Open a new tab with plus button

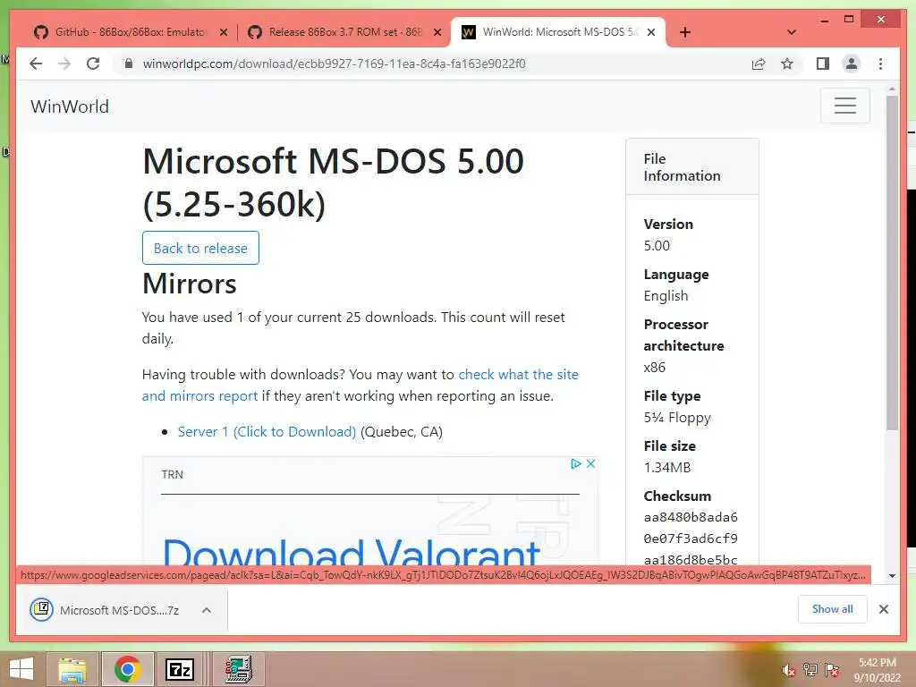pyautogui.click(x=685, y=32)
